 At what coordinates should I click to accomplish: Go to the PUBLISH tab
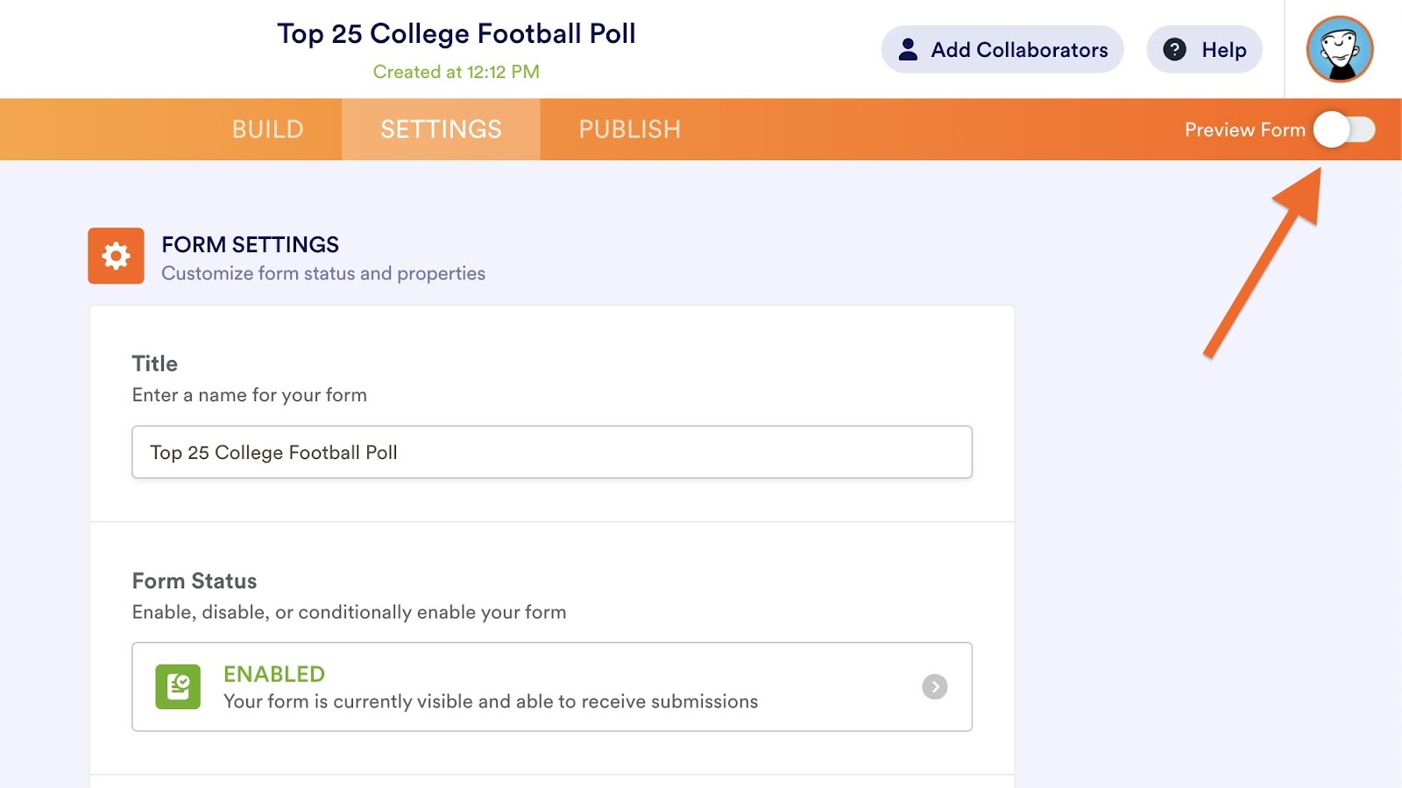click(x=629, y=130)
